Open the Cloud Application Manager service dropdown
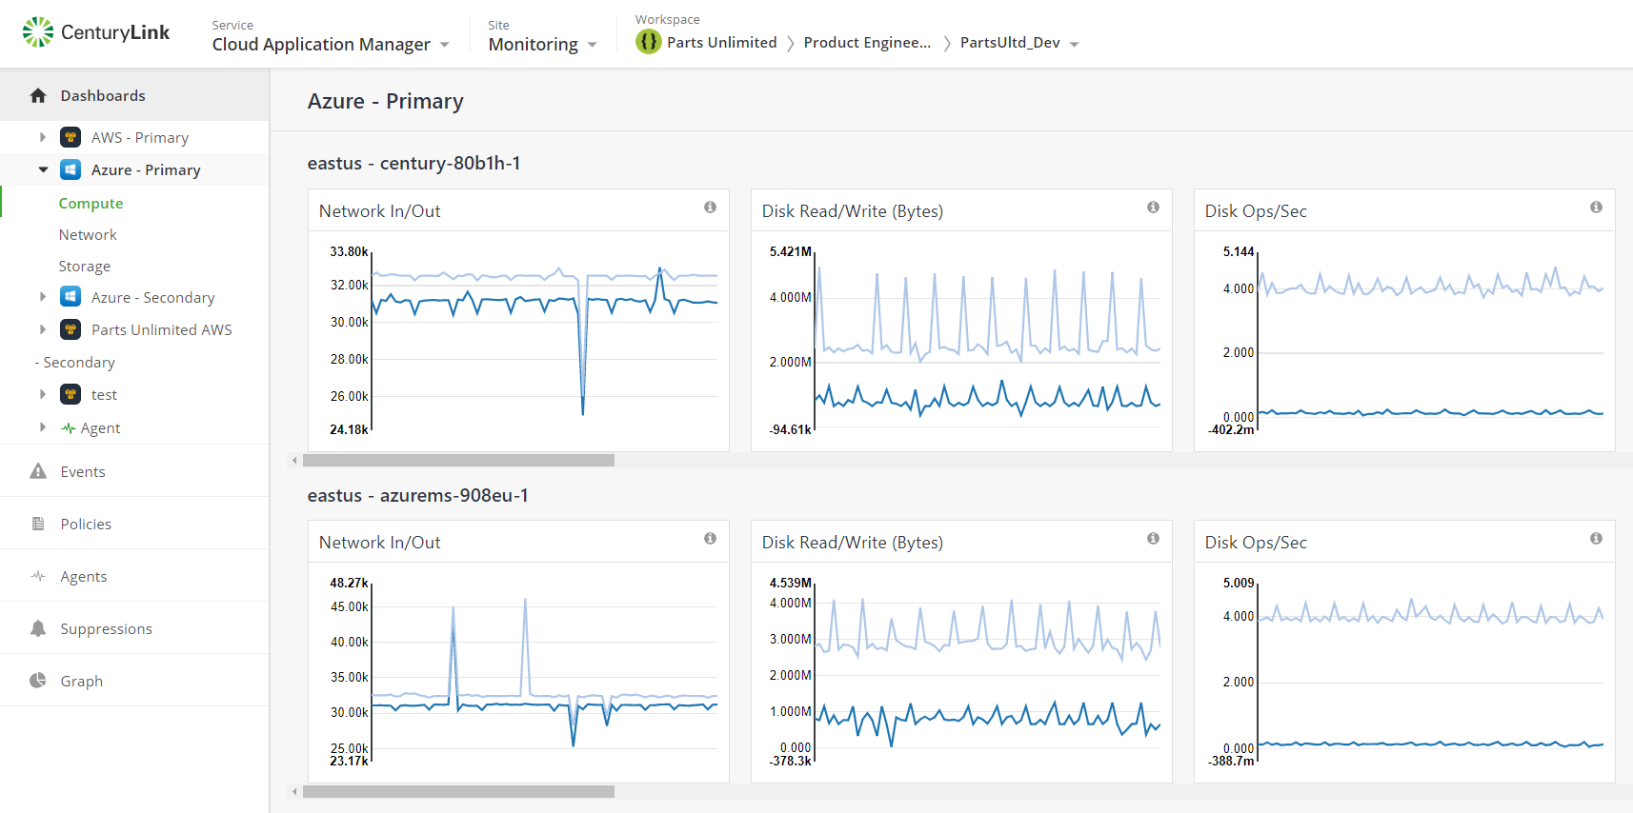This screenshot has width=1633, height=813. pyautogui.click(x=331, y=44)
